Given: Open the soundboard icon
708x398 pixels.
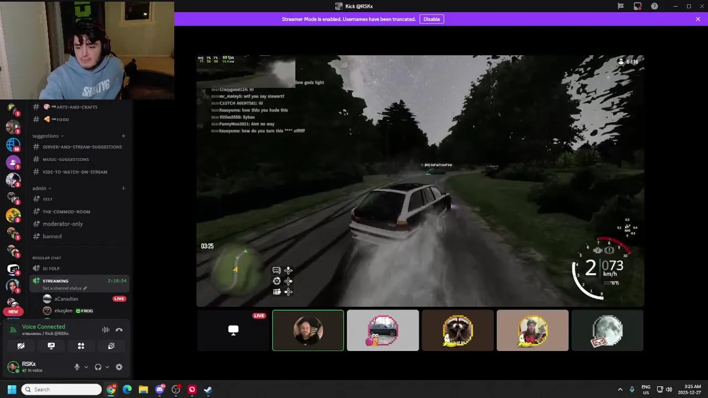Looking at the screenshot, I should click(x=111, y=346).
